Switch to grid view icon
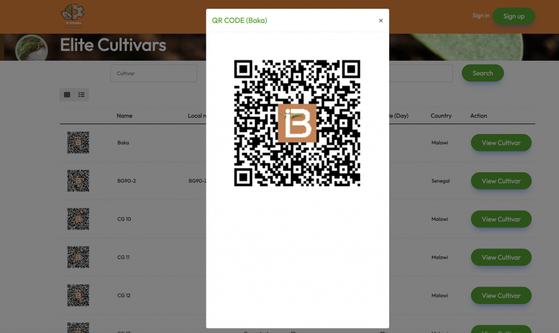Screen dimensions: 559x333 67,95
